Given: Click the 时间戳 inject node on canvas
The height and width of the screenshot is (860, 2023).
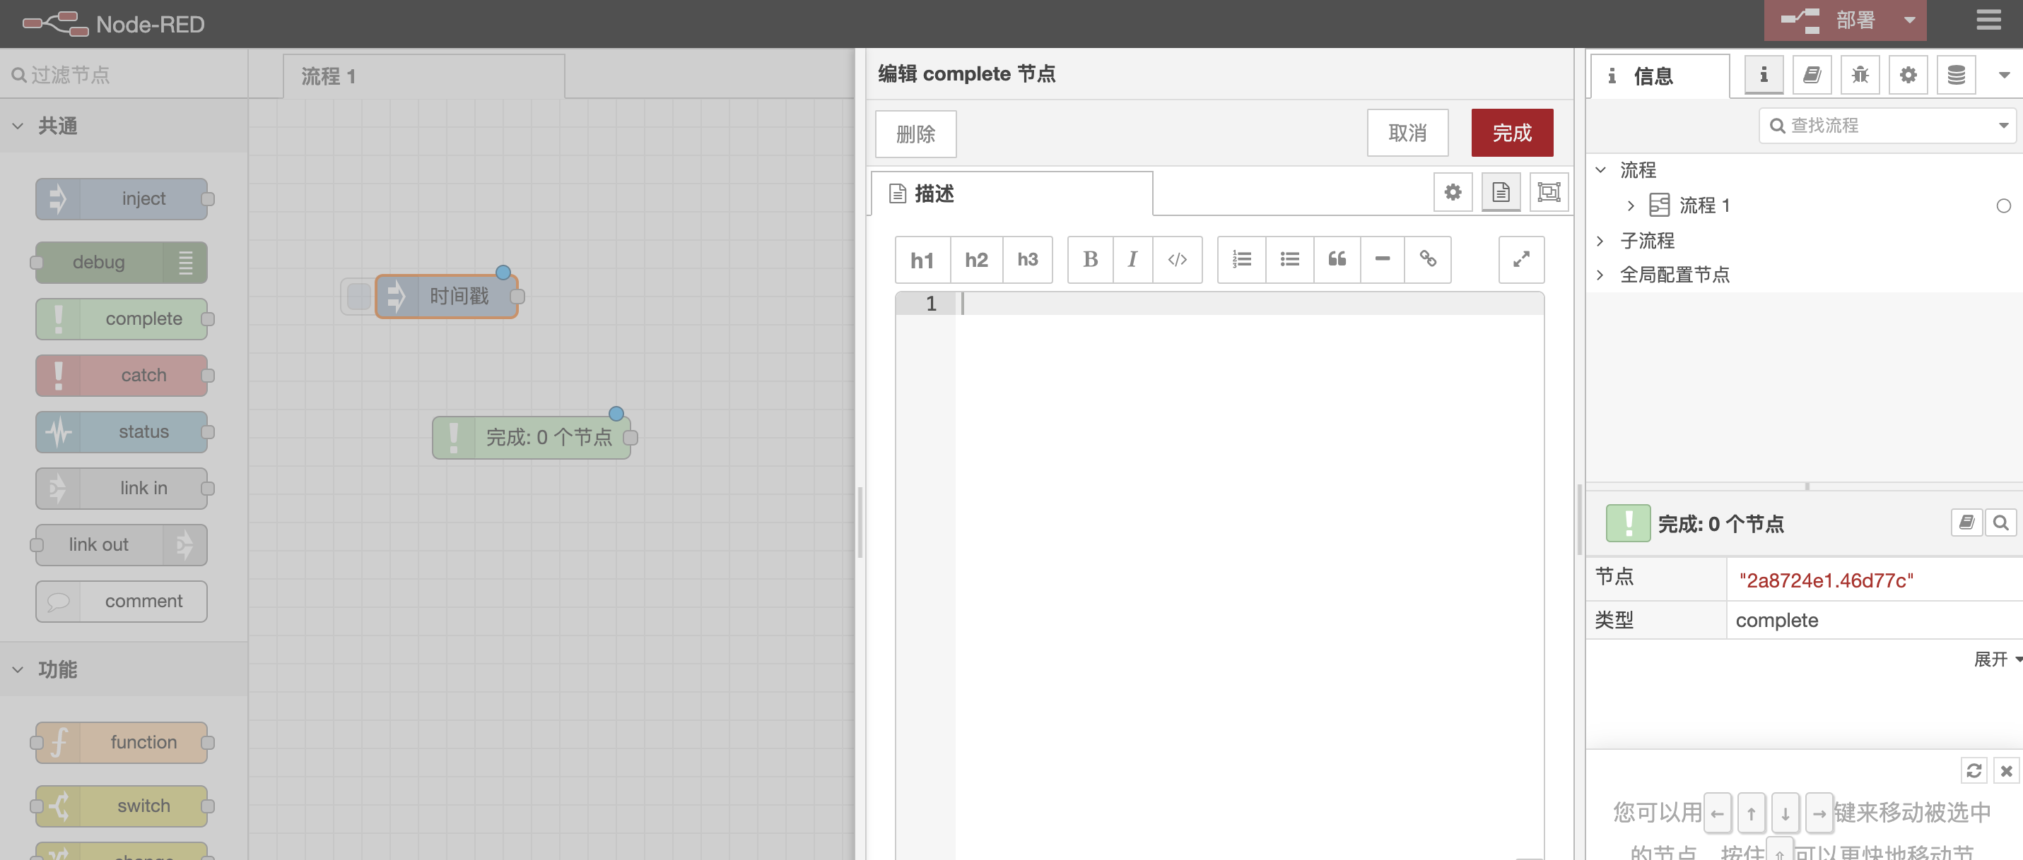Looking at the screenshot, I should (447, 297).
